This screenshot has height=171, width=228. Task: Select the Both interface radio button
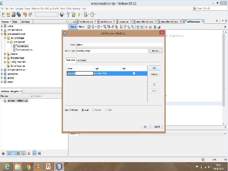[106, 110]
